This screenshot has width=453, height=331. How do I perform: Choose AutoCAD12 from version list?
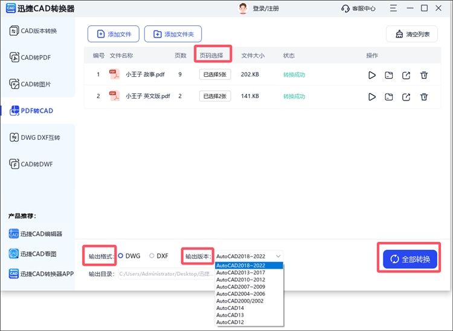click(x=249, y=322)
